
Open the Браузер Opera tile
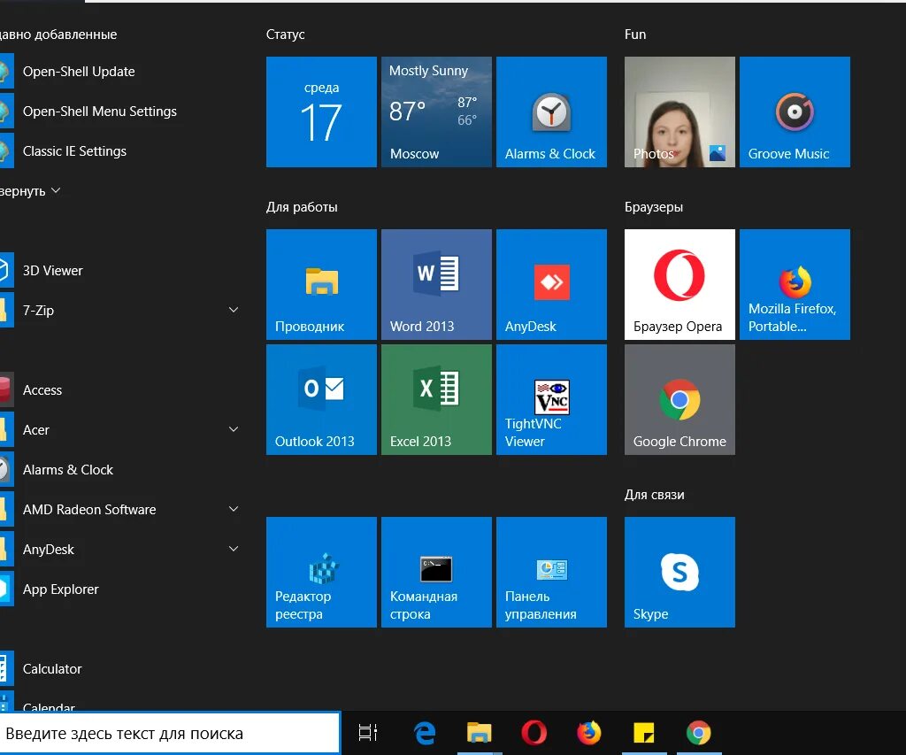pos(679,284)
